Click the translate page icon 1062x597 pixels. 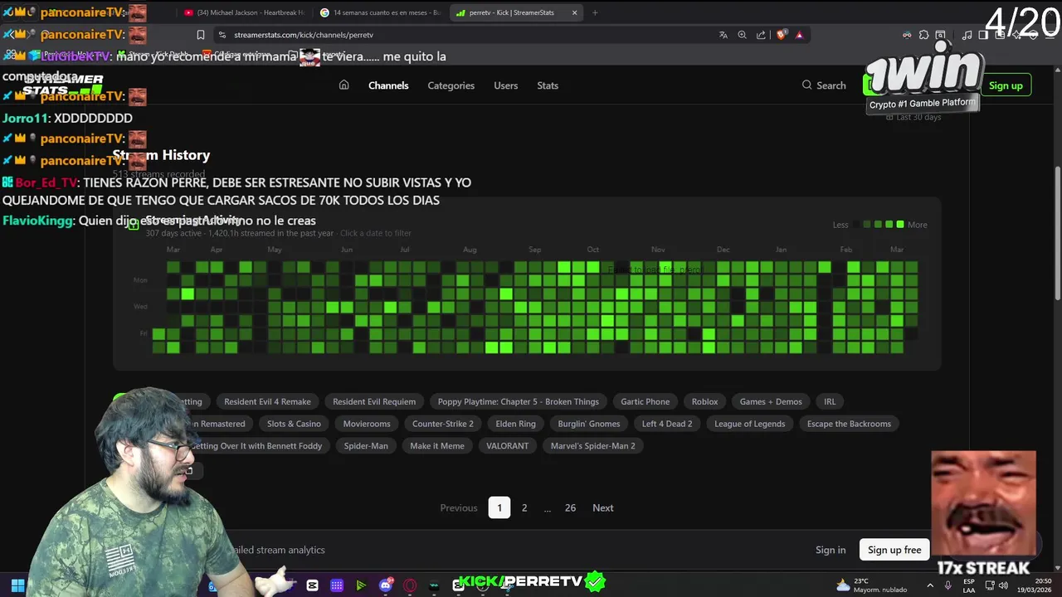coord(723,35)
